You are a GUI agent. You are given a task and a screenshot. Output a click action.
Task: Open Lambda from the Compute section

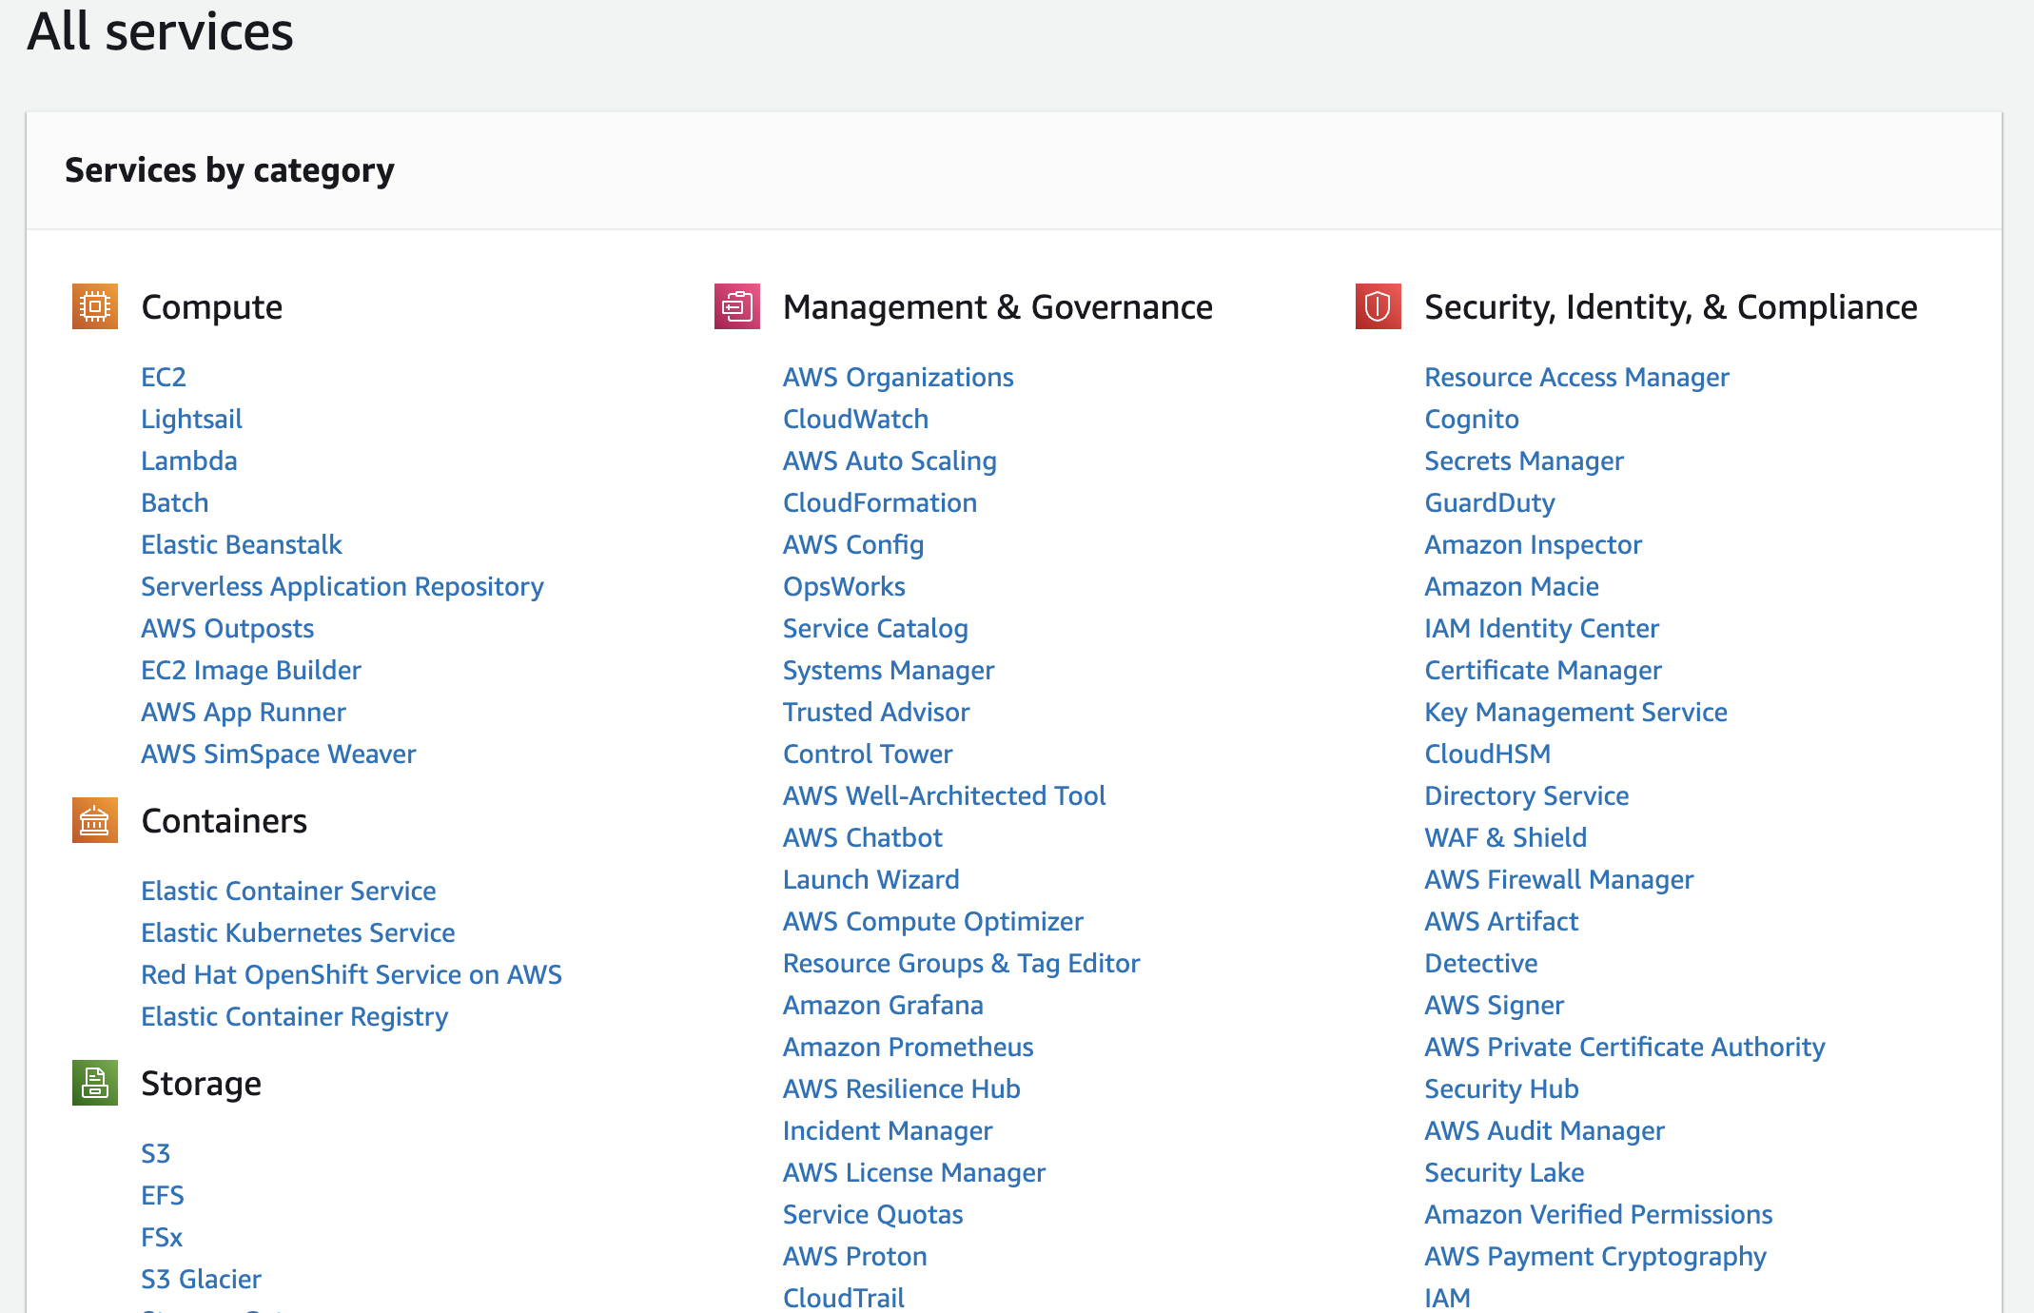(188, 461)
